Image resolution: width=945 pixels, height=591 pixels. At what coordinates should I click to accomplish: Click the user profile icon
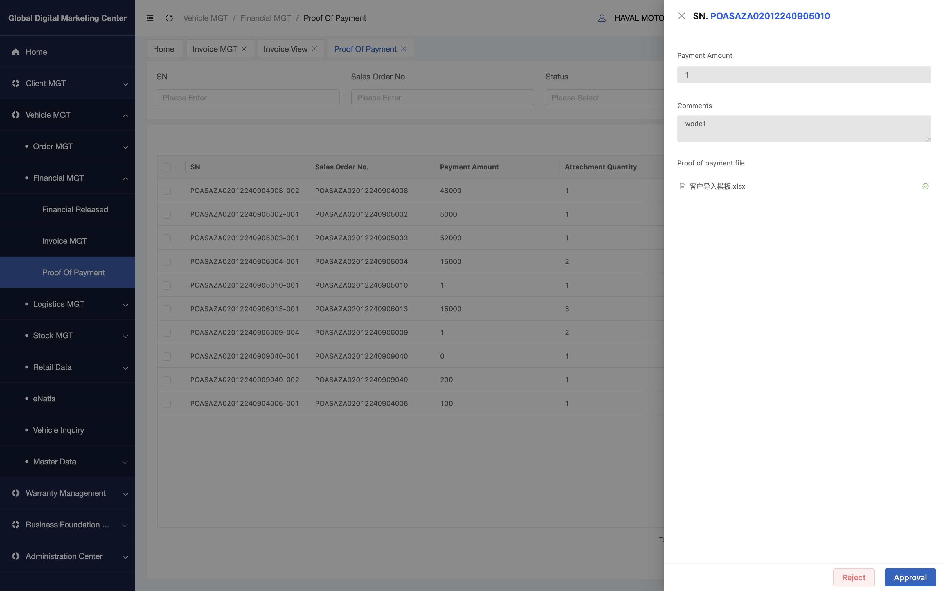tap(602, 18)
